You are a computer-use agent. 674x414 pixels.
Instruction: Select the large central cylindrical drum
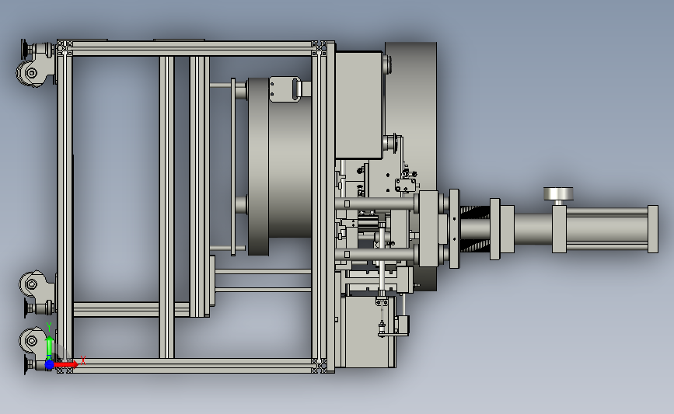click(280, 167)
